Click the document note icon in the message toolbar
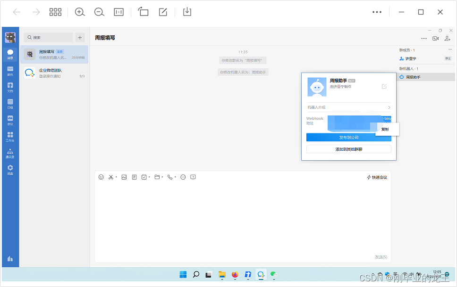The image size is (457, 287). tap(134, 177)
